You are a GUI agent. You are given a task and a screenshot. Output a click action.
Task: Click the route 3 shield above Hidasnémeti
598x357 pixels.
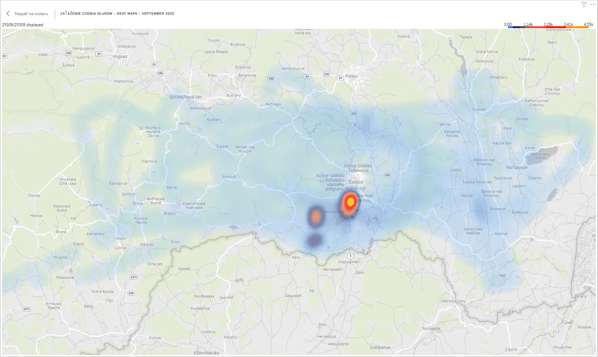pos(350,256)
